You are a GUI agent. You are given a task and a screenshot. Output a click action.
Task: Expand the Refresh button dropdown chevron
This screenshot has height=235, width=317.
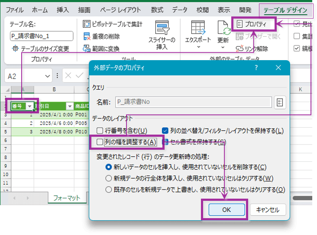tap(223, 48)
